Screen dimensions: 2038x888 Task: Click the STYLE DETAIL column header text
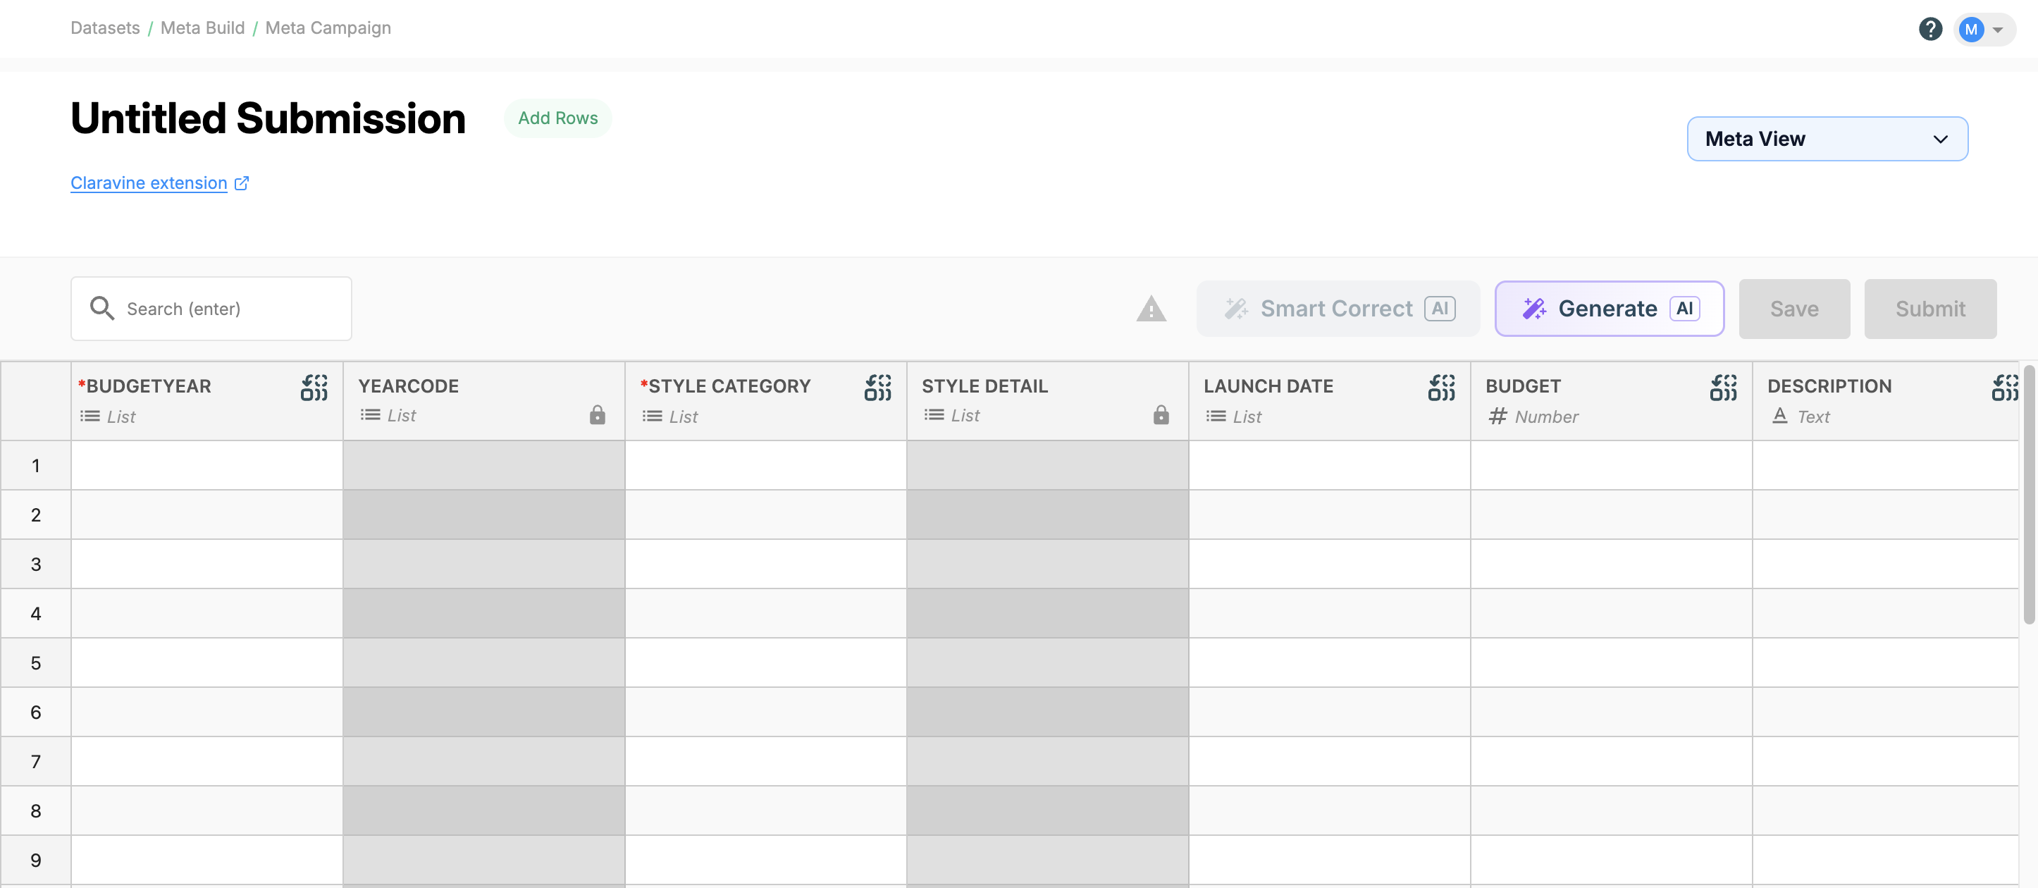click(985, 386)
